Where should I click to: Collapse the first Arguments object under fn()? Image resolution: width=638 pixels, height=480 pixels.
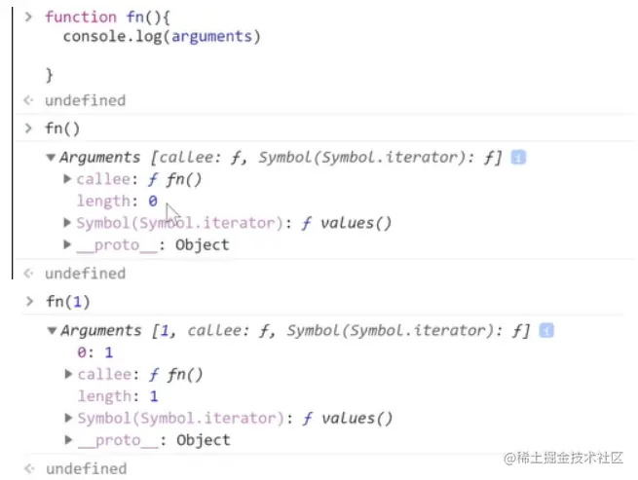51,158
